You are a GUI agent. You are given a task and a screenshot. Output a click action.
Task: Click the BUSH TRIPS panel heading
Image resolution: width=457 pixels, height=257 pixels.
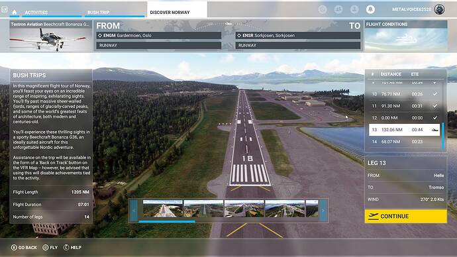point(29,75)
